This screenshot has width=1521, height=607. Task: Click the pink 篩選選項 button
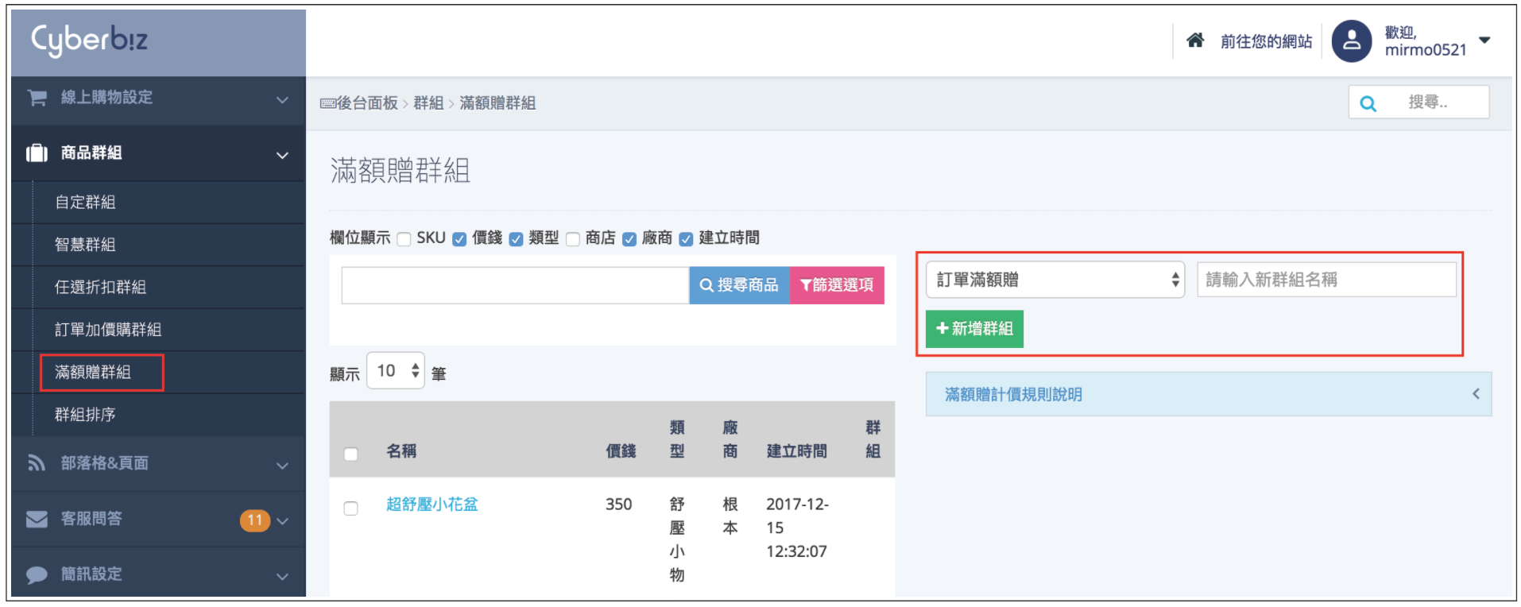(837, 285)
